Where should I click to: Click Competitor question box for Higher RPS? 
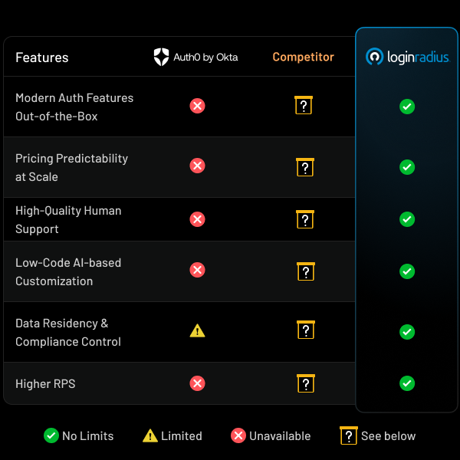(304, 383)
